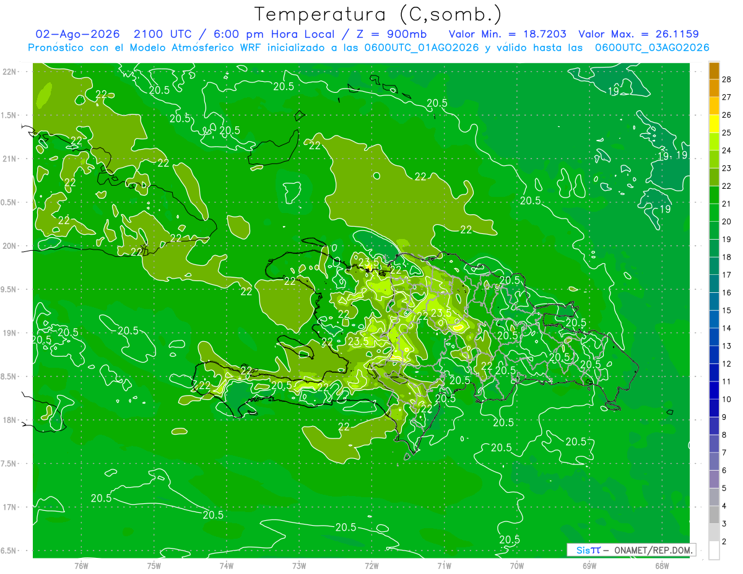Click the 21N latitude axis label
Screen dimensions: 743x574
pyautogui.click(x=9, y=159)
